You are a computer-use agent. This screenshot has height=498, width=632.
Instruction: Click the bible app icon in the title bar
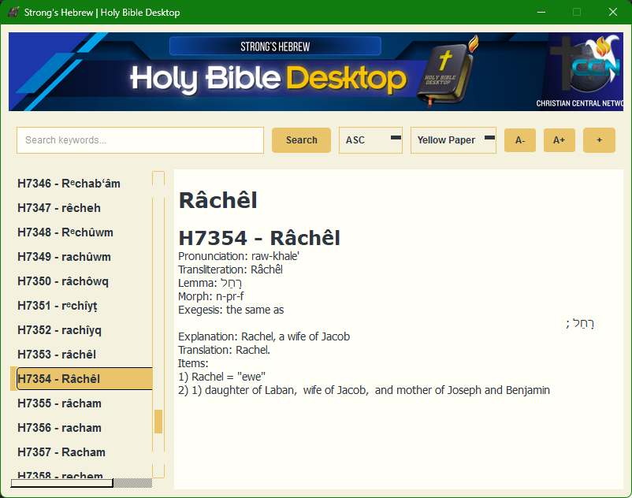click(x=13, y=12)
